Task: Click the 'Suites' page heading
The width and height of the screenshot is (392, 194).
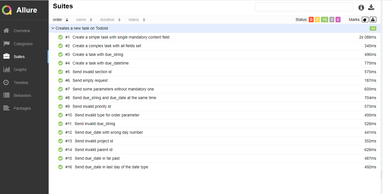Action: coord(63,6)
